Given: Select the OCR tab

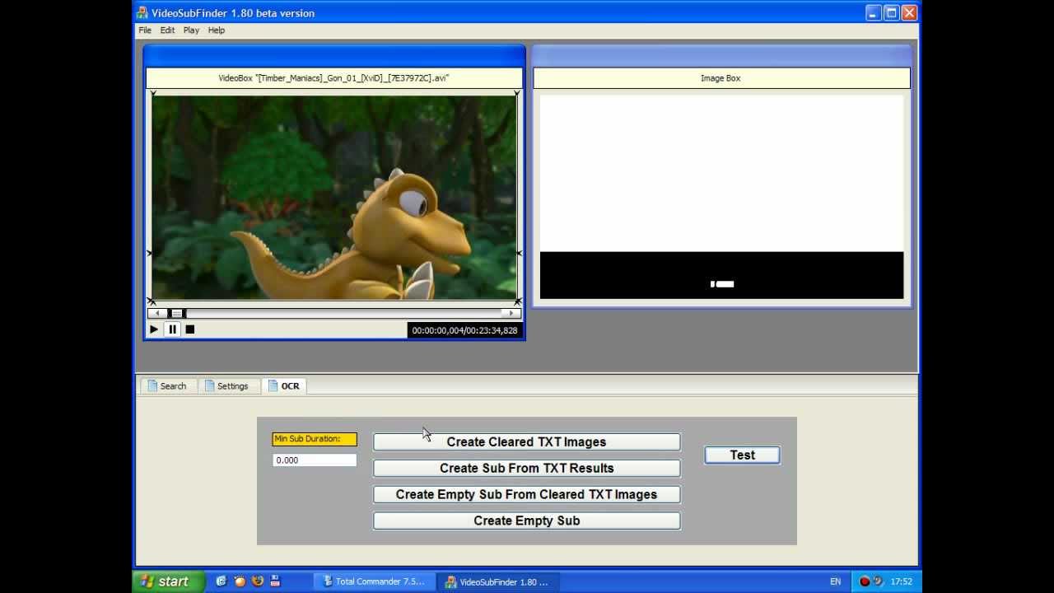Looking at the screenshot, I should [x=284, y=386].
